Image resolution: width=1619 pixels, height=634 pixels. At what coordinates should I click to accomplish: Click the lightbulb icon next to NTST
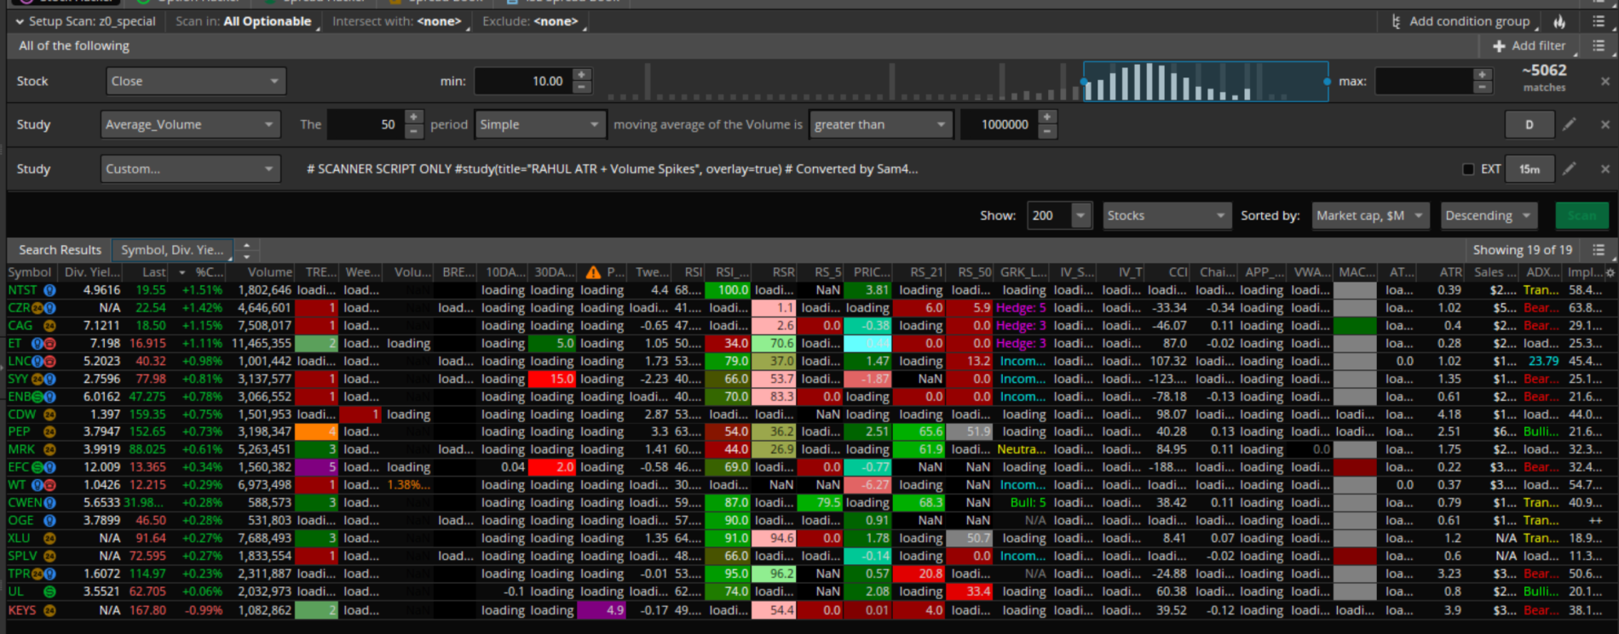point(49,290)
